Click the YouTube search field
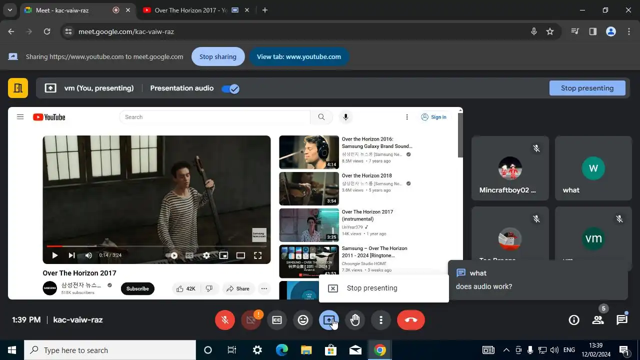 pos(214,117)
